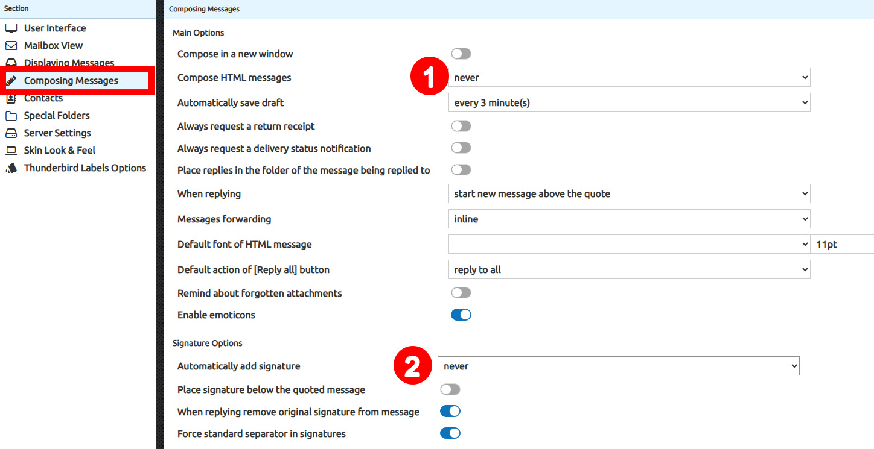Click the User Interface monitor icon
The height and width of the screenshot is (449, 874).
click(x=11, y=28)
